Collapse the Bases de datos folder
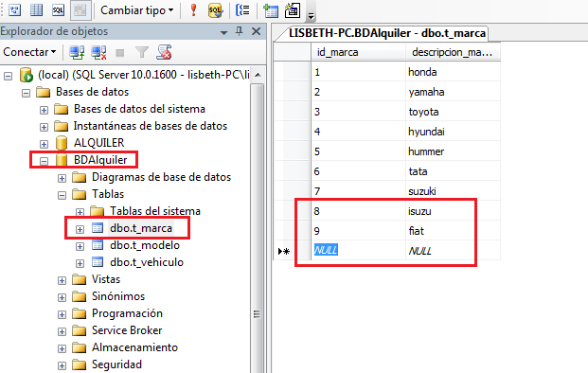Viewport: 588px width, 373px height. pyautogui.click(x=26, y=94)
